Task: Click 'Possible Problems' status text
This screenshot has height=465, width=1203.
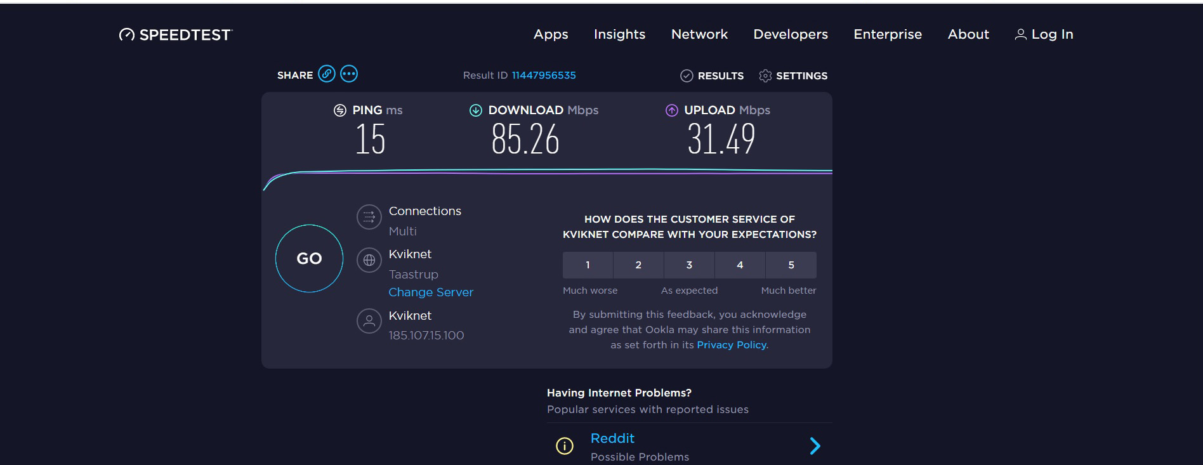Action: pos(640,457)
